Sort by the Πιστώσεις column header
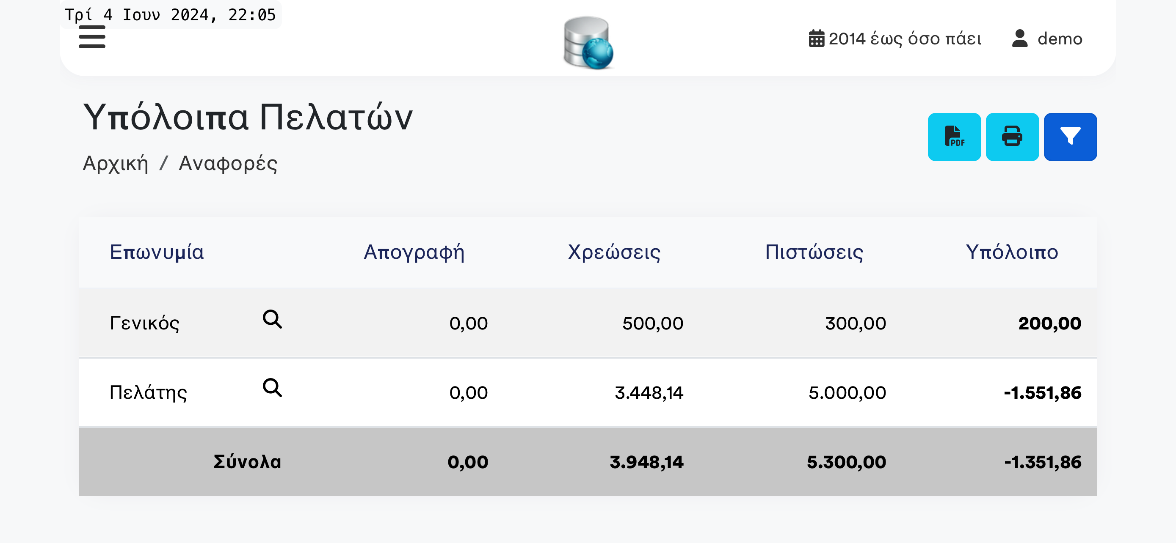This screenshot has width=1176, height=543. (x=814, y=252)
